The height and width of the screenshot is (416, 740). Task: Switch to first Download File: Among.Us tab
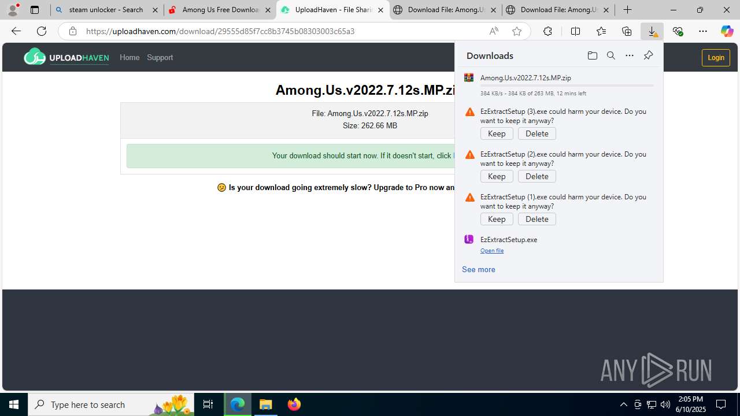(x=445, y=10)
